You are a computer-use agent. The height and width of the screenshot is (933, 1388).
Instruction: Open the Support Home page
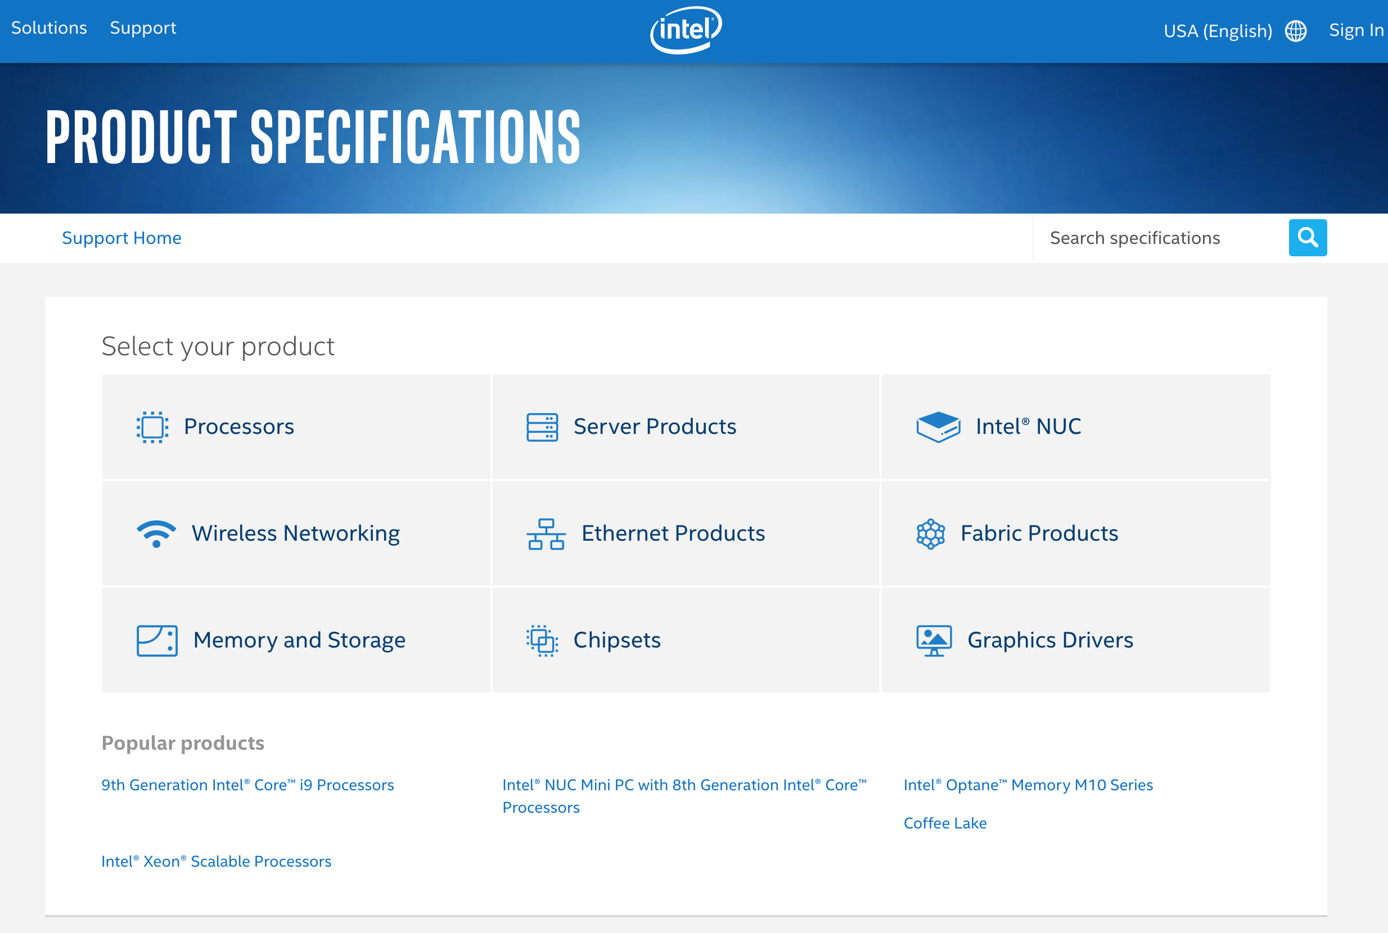click(x=122, y=237)
